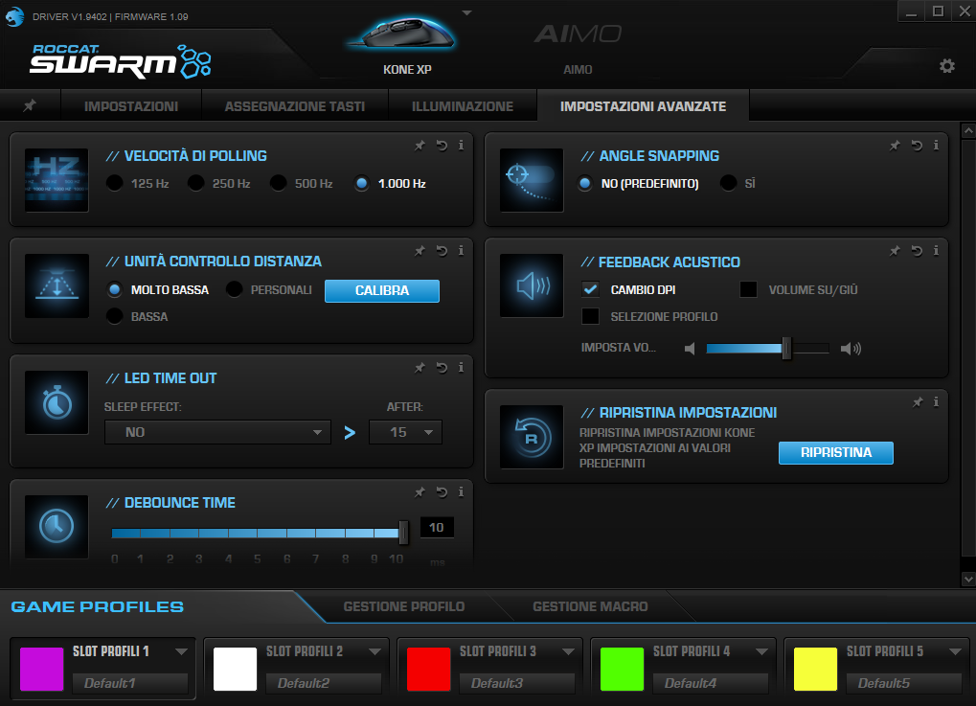Viewport: 976px width, 706px height.
Task: Pin the Feedback Acustico panel
Action: [x=895, y=250]
